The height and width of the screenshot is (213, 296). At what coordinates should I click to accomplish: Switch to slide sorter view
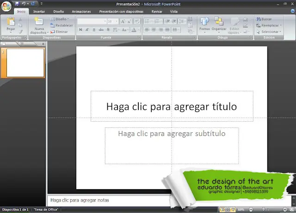click(x=228, y=209)
